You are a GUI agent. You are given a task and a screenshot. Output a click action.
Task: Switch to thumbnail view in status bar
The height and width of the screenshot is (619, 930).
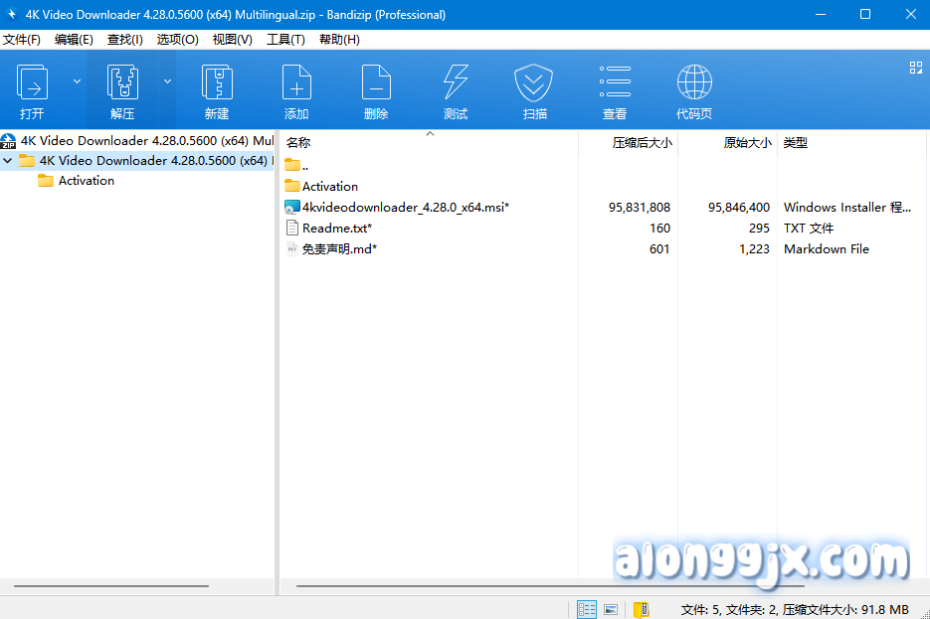tap(611, 609)
